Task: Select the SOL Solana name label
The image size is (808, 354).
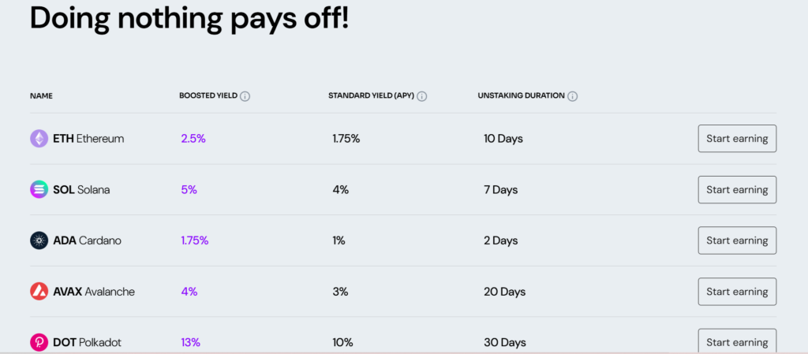Action: 81,190
